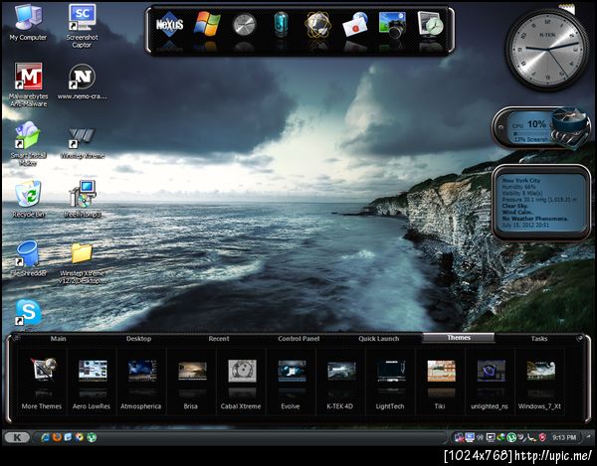Screen dimensions: 597x466
Task: Open Malwarebytes Anti-Malware shortcut
Action: click(x=29, y=84)
